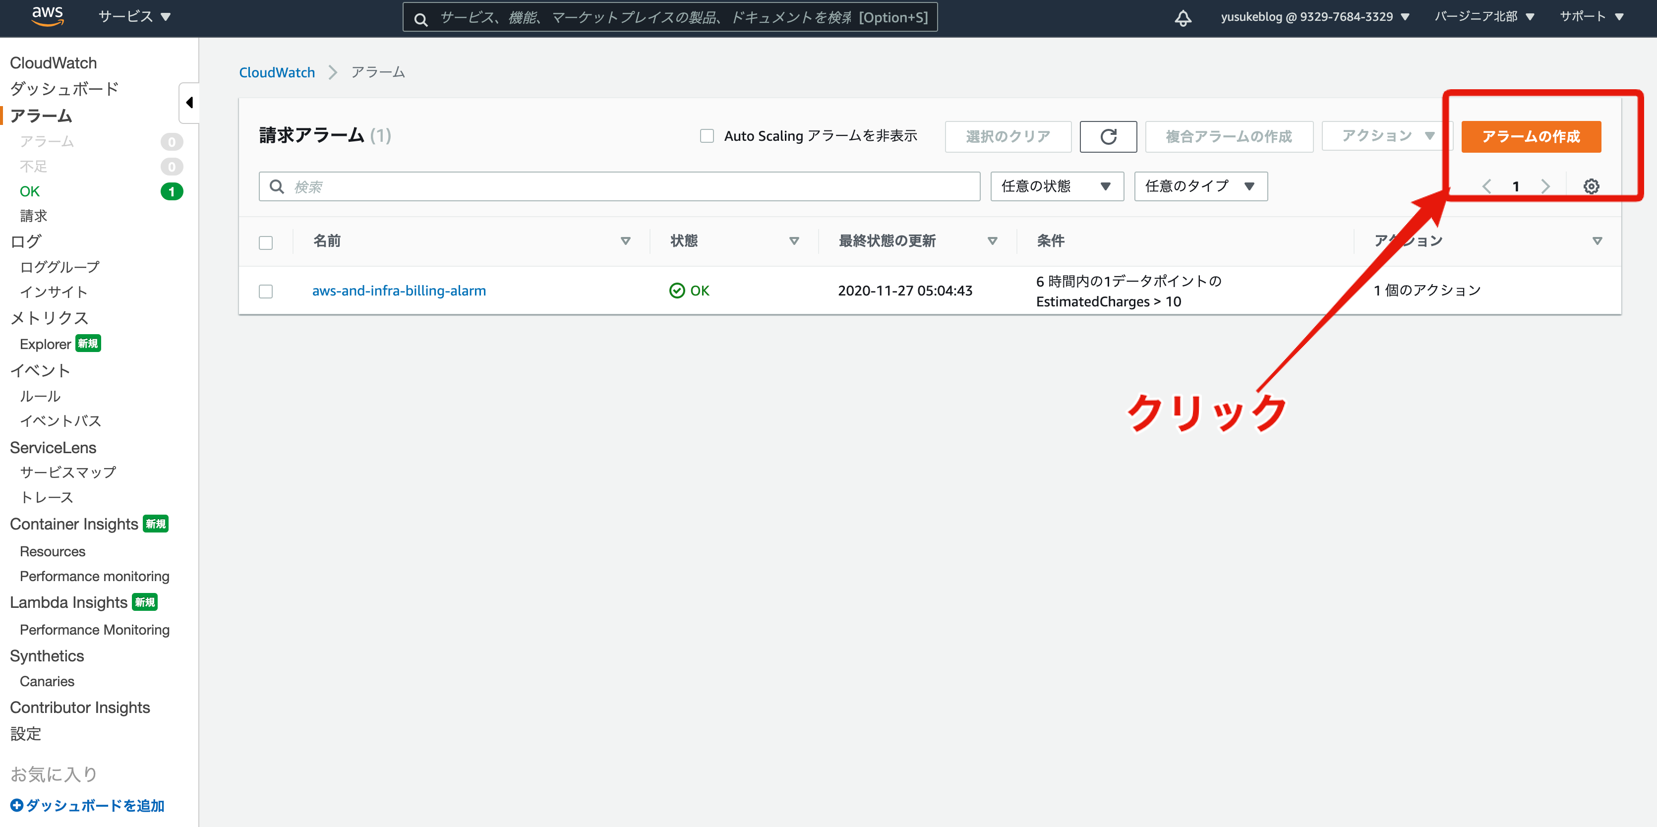
Task: Expand the サービス menu in header
Action: pyautogui.click(x=134, y=17)
